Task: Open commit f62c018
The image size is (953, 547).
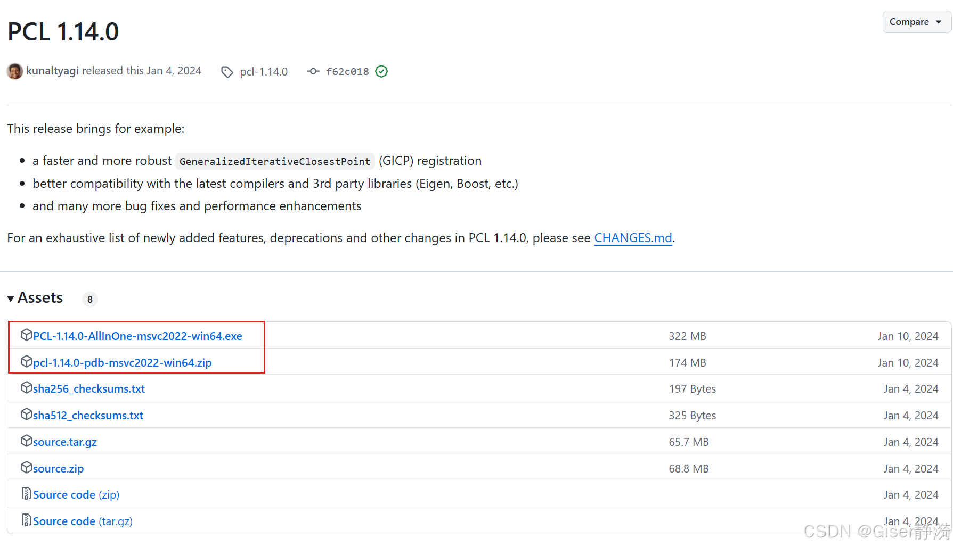Action: [x=347, y=71]
